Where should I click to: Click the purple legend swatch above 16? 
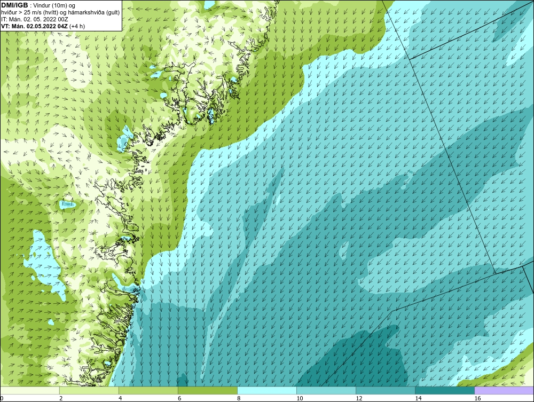click(504, 390)
